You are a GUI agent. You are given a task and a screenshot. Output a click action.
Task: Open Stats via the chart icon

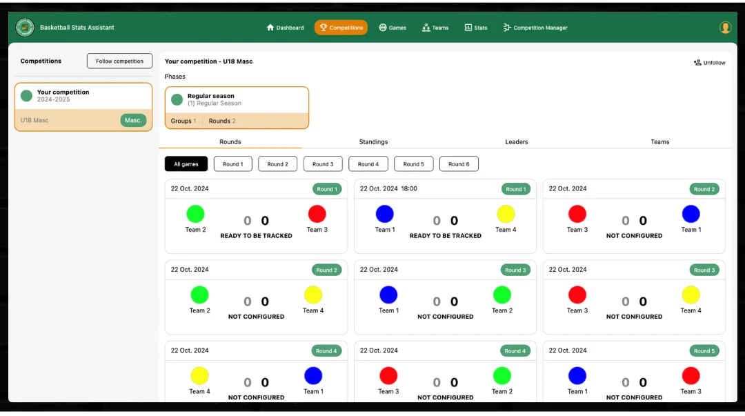click(x=468, y=28)
